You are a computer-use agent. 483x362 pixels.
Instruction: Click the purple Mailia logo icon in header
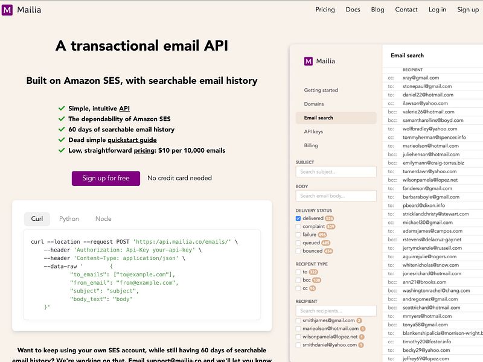pyautogui.click(x=7, y=10)
